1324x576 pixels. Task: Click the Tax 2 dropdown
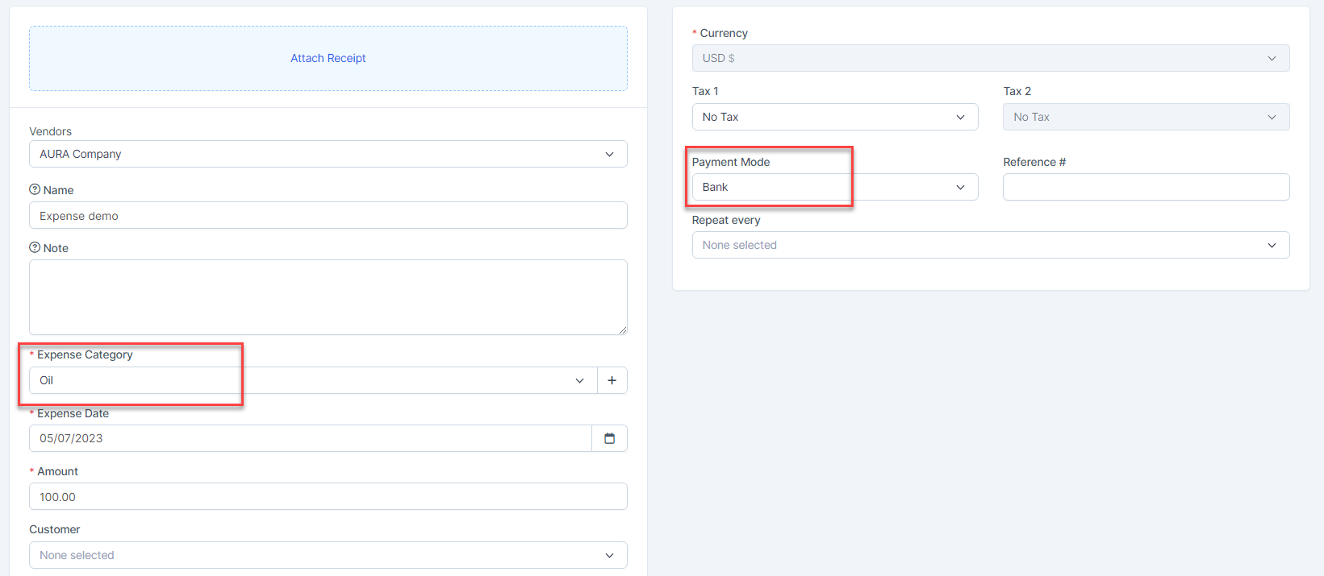(x=1146, y=117)
